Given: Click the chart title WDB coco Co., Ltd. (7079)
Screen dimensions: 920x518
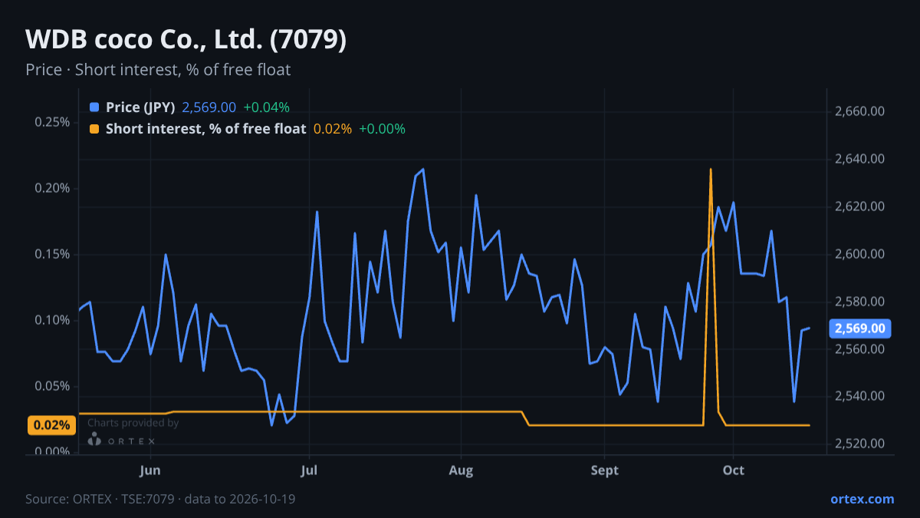Looking at the screenshot, I should click(x=186, y=40).
